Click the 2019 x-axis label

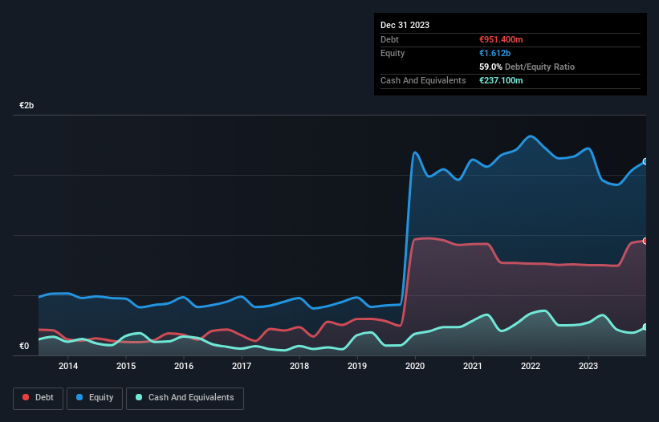coord(357,366)
